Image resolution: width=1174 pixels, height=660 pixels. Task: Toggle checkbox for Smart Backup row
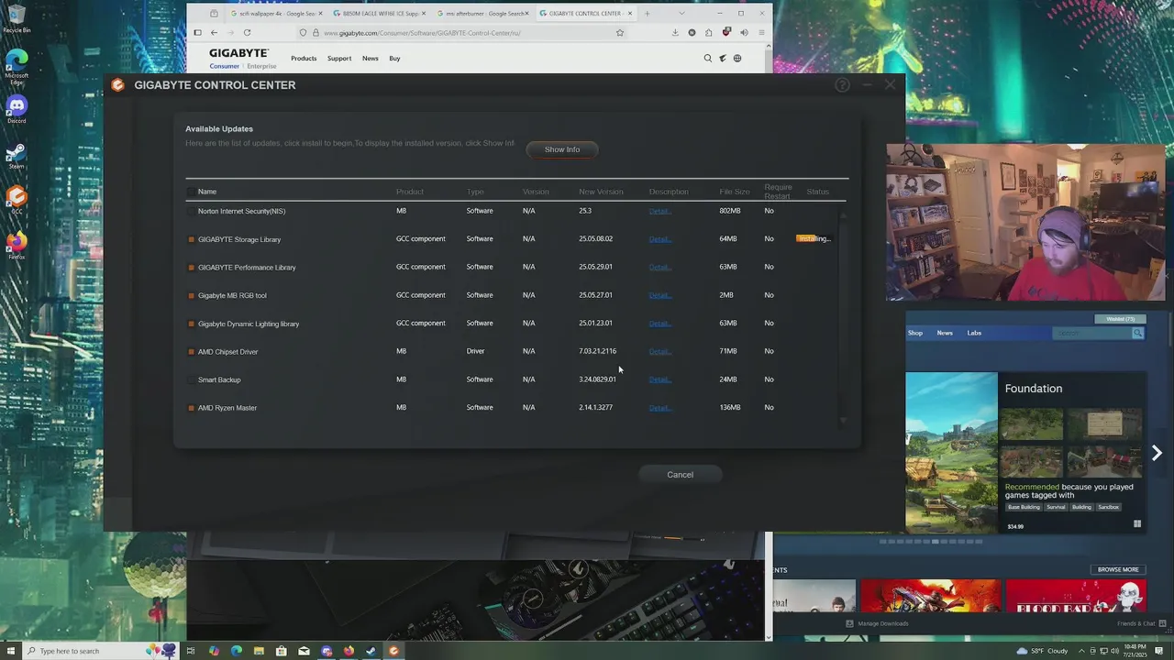pyautogui.click(x=192, y=380)
